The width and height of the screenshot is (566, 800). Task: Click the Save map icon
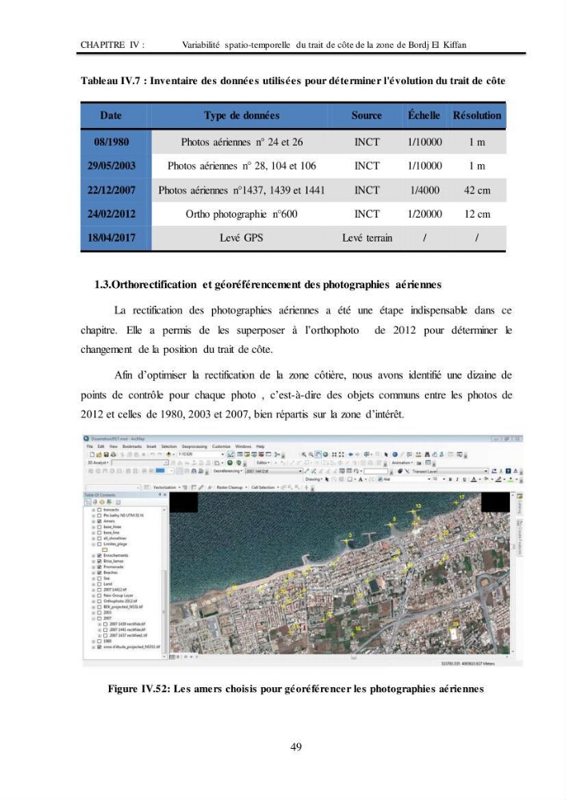click(x=106, y=454)
